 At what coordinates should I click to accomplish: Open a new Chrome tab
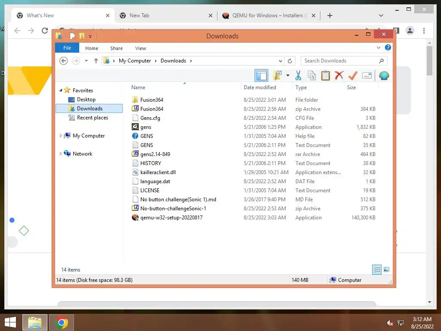coord(330,16)
